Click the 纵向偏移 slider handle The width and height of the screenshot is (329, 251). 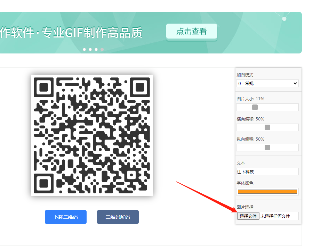tap(267, 148)
